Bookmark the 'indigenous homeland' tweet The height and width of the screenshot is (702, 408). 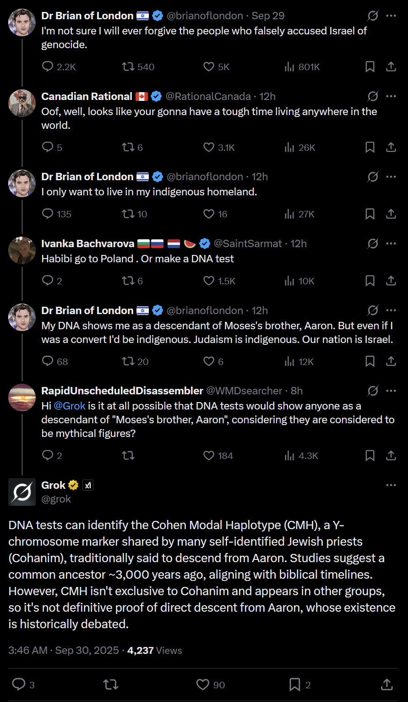pos(370,214)
